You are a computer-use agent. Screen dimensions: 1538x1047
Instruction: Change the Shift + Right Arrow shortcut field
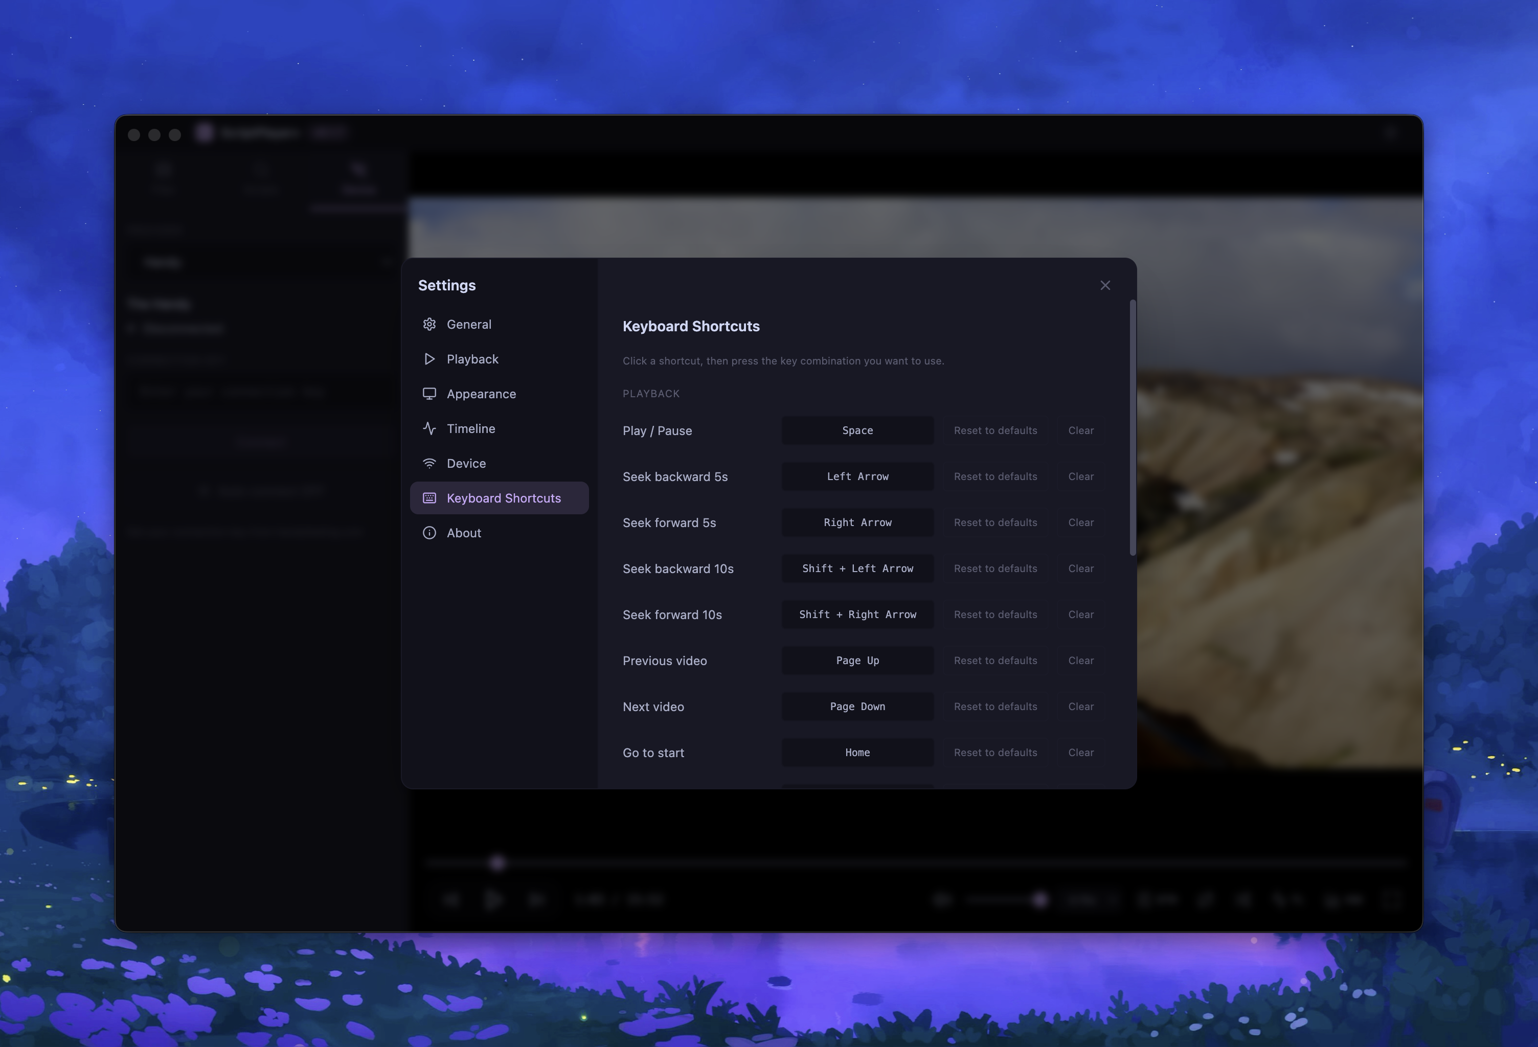tap(857, 615)
